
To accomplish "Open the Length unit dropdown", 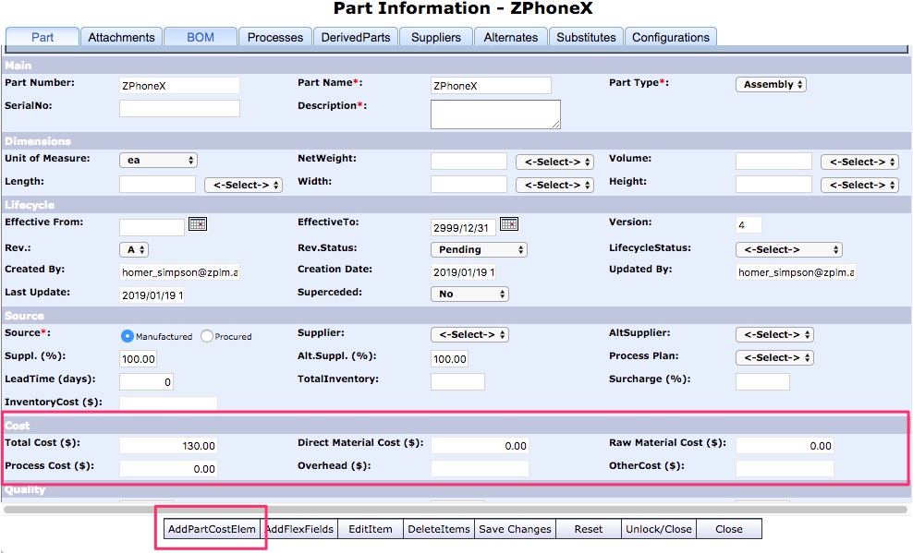I will pyautogui.click(x=243, y=185).
